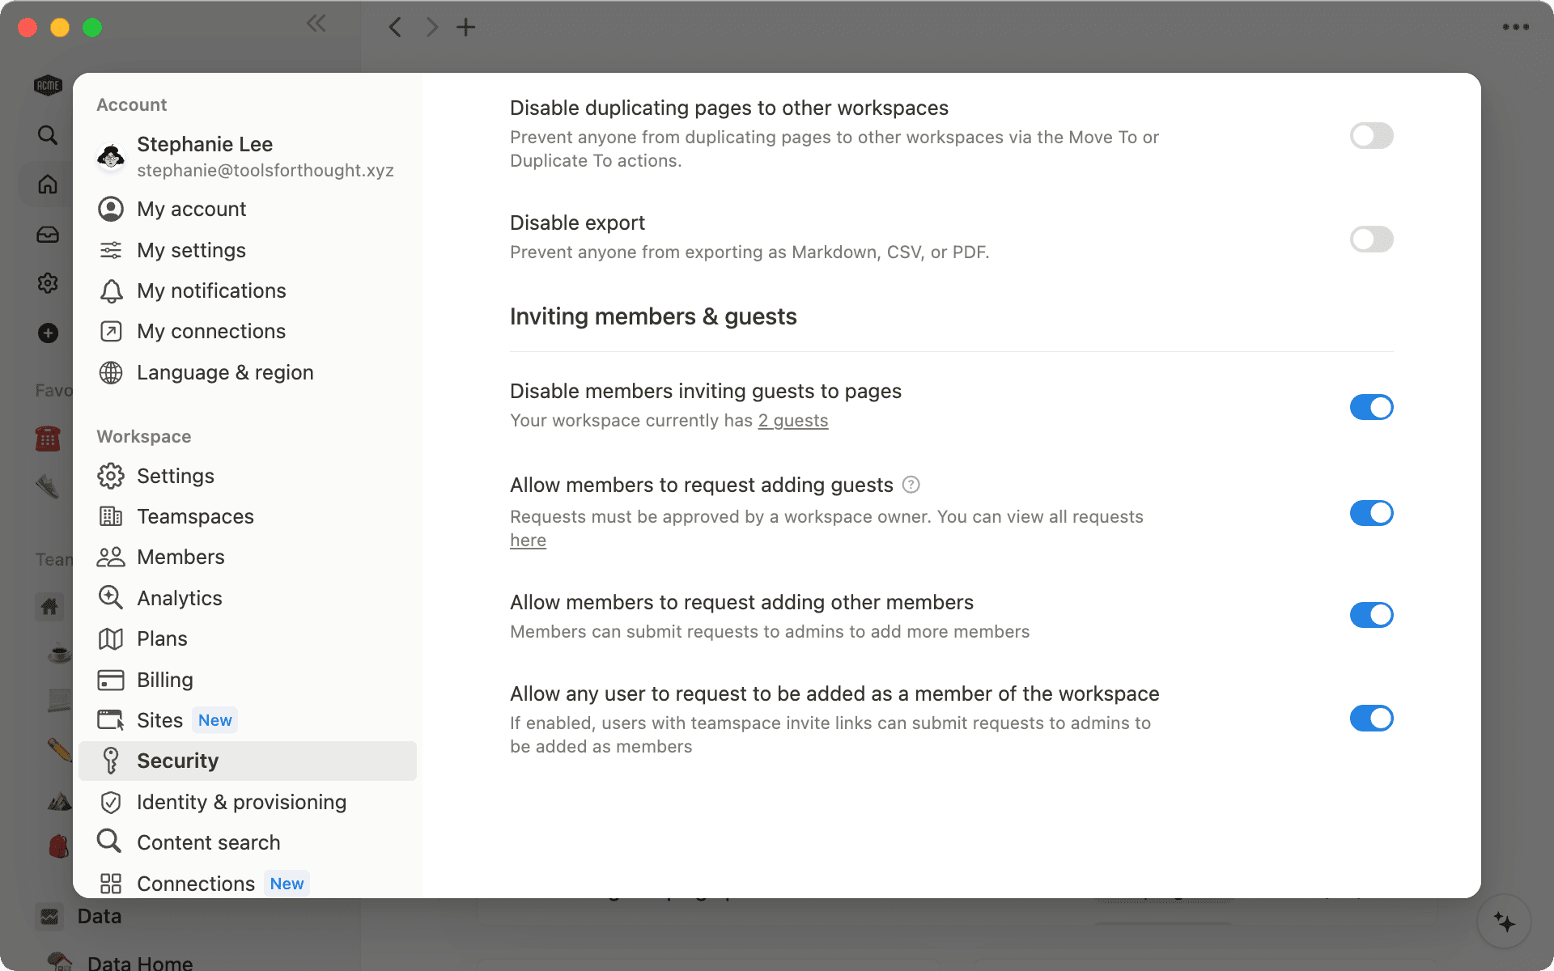Image resolution: width=1554 pixels, height=971 pixels.
Task: Open the Billing section
Action: click(x=164, y=680)
